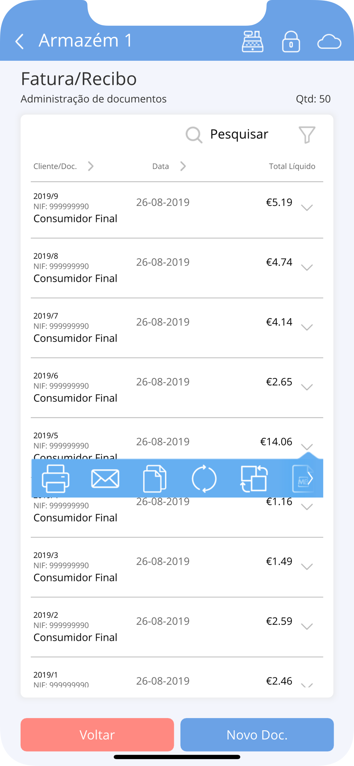
Task: Create a document with Novo Doc.
Action: [257, 735]
